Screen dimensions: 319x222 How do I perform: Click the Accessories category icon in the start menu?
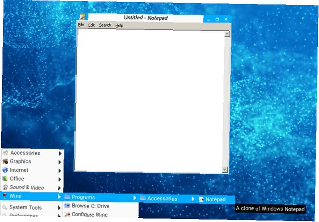(x=5, y=153)
